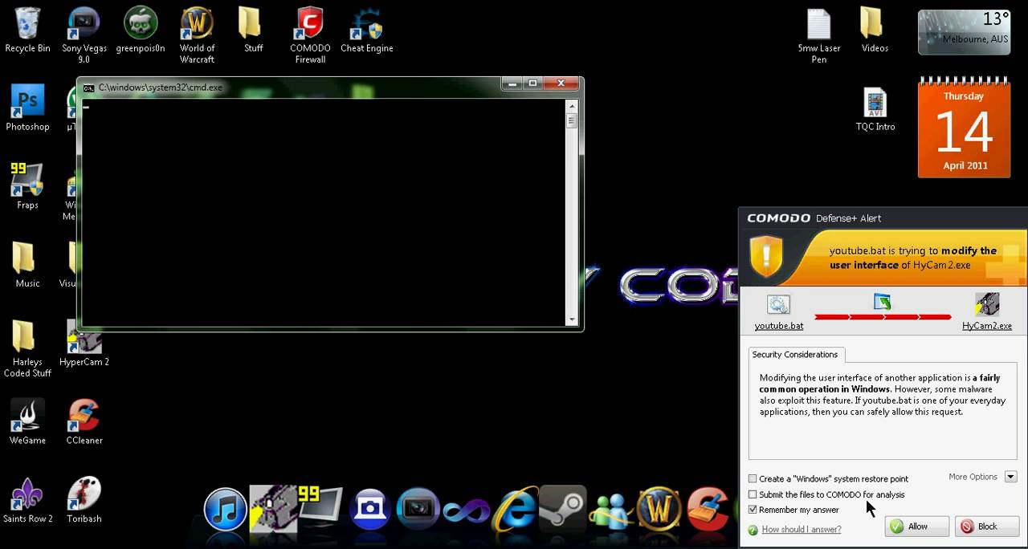The image size is (1028, 549).
Task: Select Harleys Coded Stuff folder
Action: coord(27,349)
